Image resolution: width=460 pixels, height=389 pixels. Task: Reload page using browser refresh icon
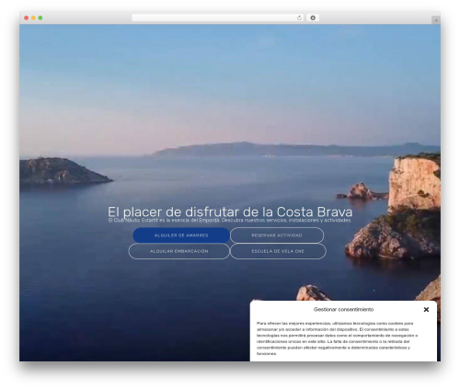pos(299,18)
